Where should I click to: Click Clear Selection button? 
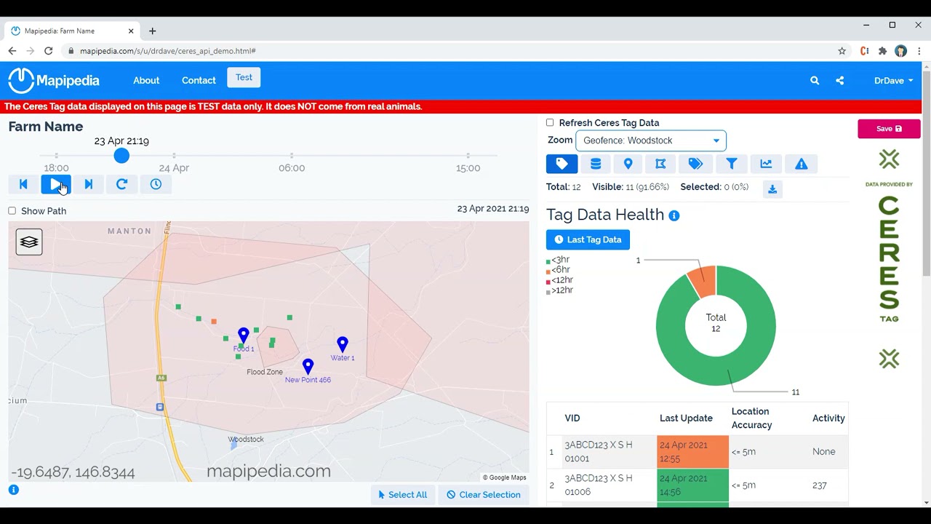click(484, 495)
